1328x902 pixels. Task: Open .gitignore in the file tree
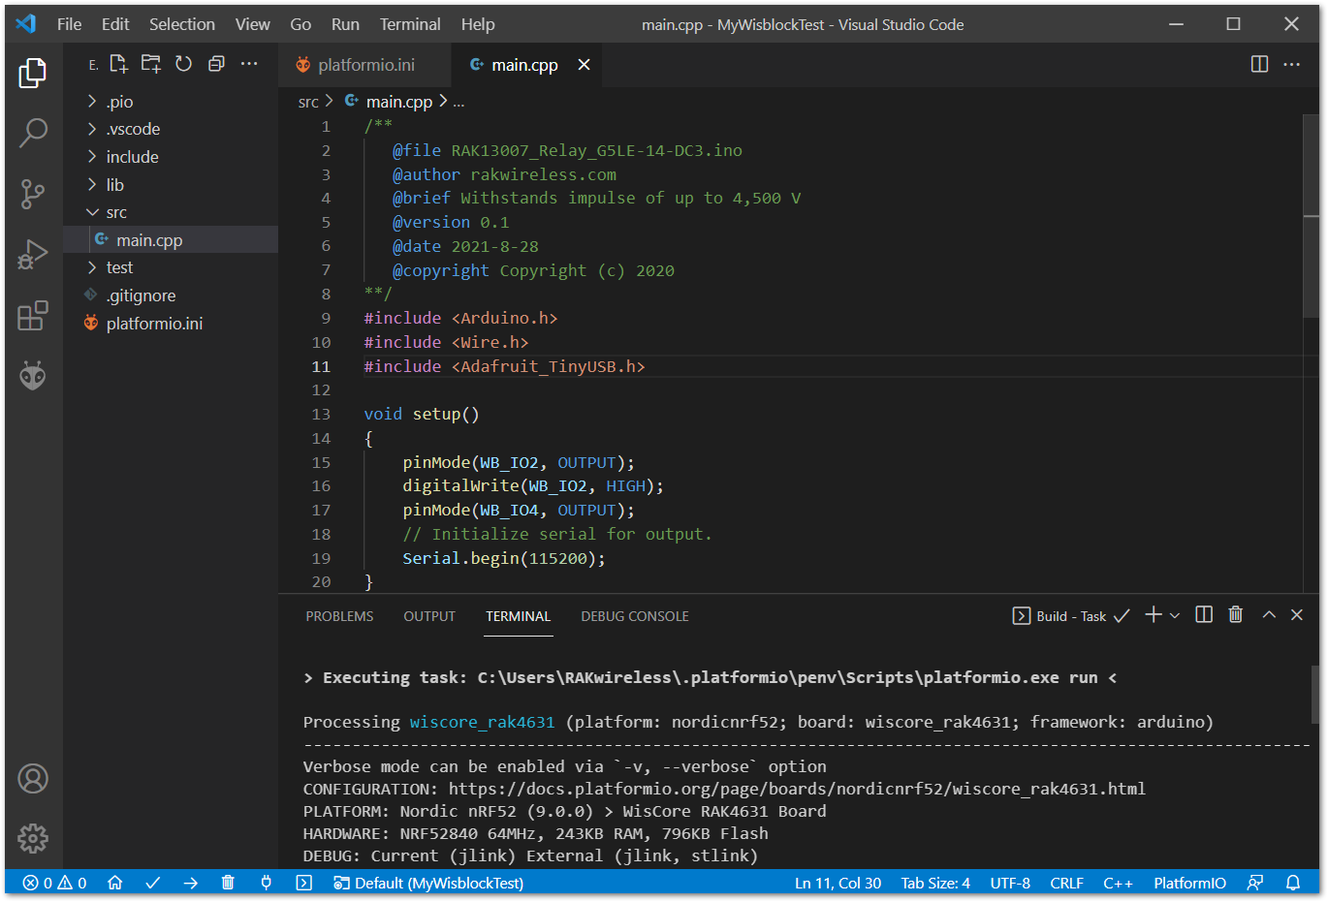coord(171,295)
